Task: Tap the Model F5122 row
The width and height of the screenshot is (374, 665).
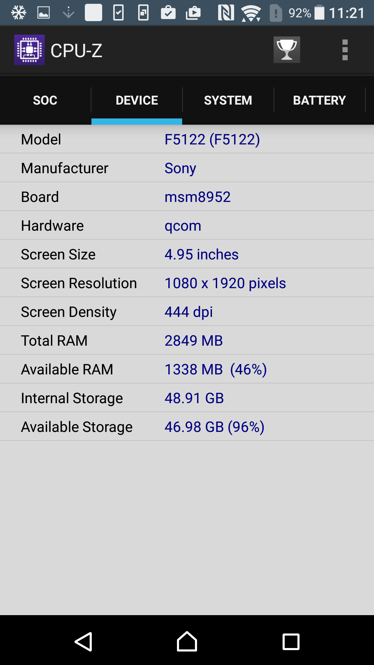Action: point(187,139)
